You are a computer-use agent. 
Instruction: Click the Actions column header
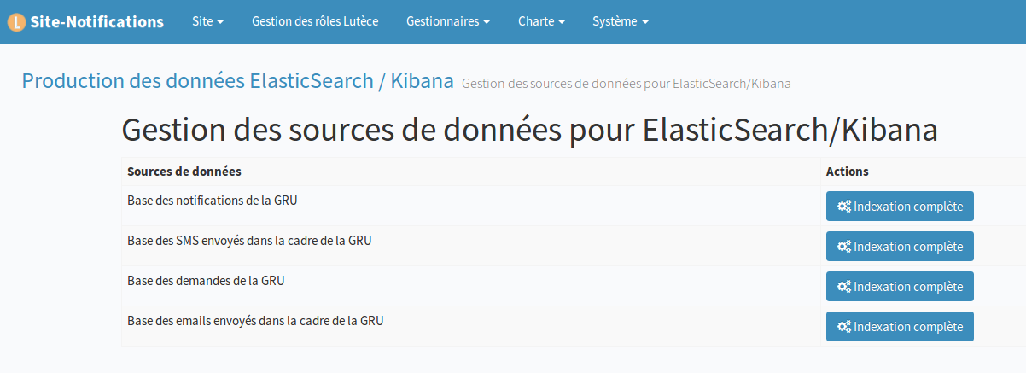coord(847,172)
